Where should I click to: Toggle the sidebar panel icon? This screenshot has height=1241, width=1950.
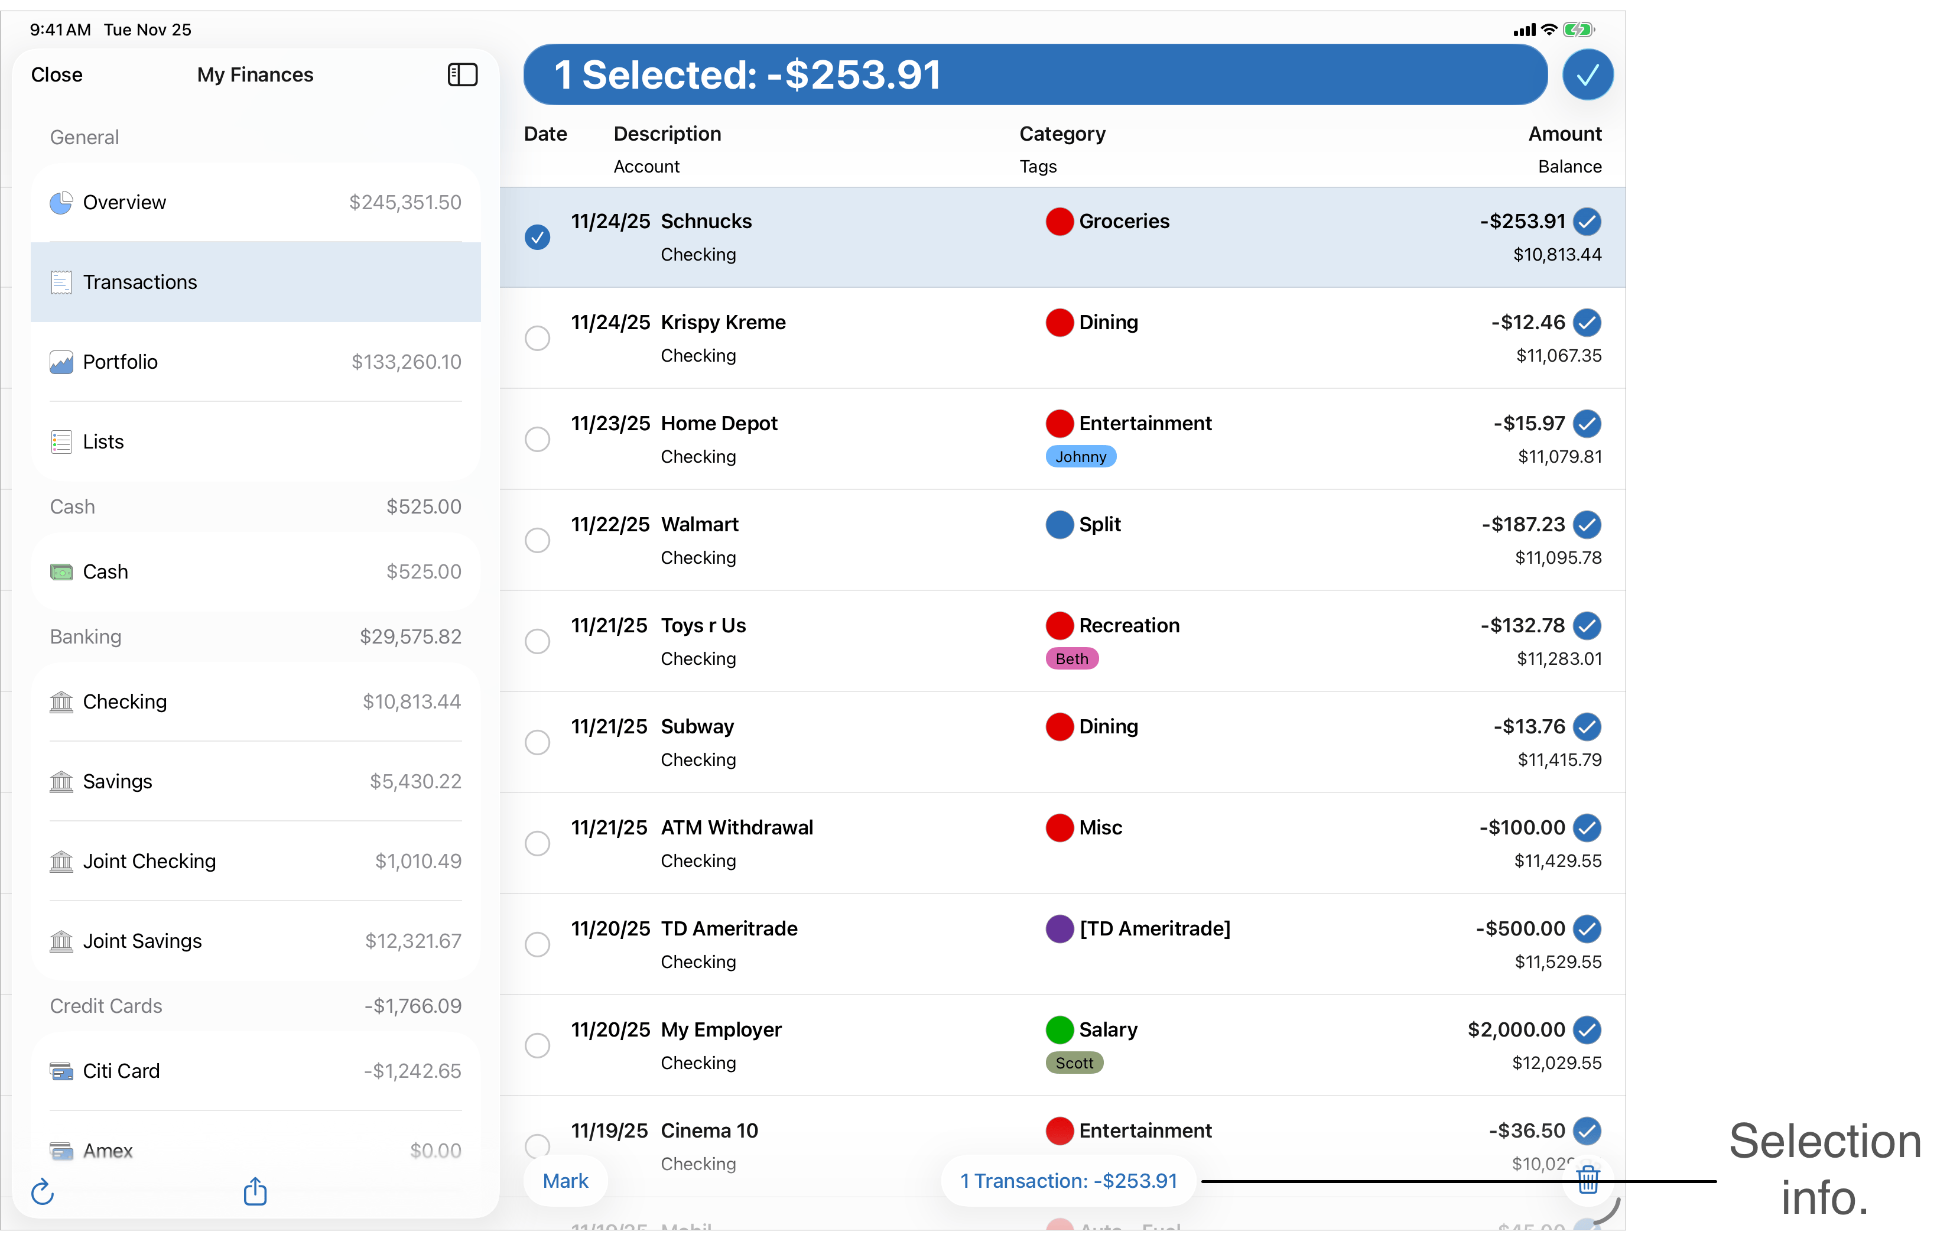click(x=463, y=74)
